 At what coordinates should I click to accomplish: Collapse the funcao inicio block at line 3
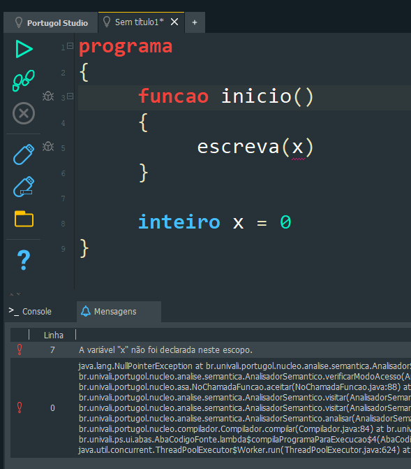coord(70,96)
